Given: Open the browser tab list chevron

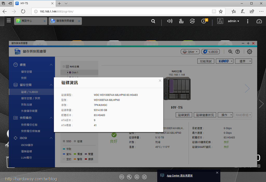Looking at the screenshot, I should pyautogui.click(x=66, y=3).
